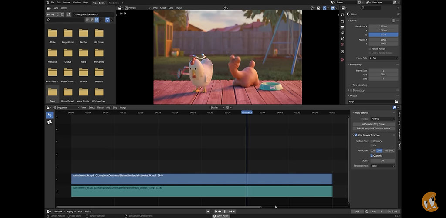The height and width of the screenshot is (218, 446).
Task: Refresh the file browser list
Action: click(62, 14)
